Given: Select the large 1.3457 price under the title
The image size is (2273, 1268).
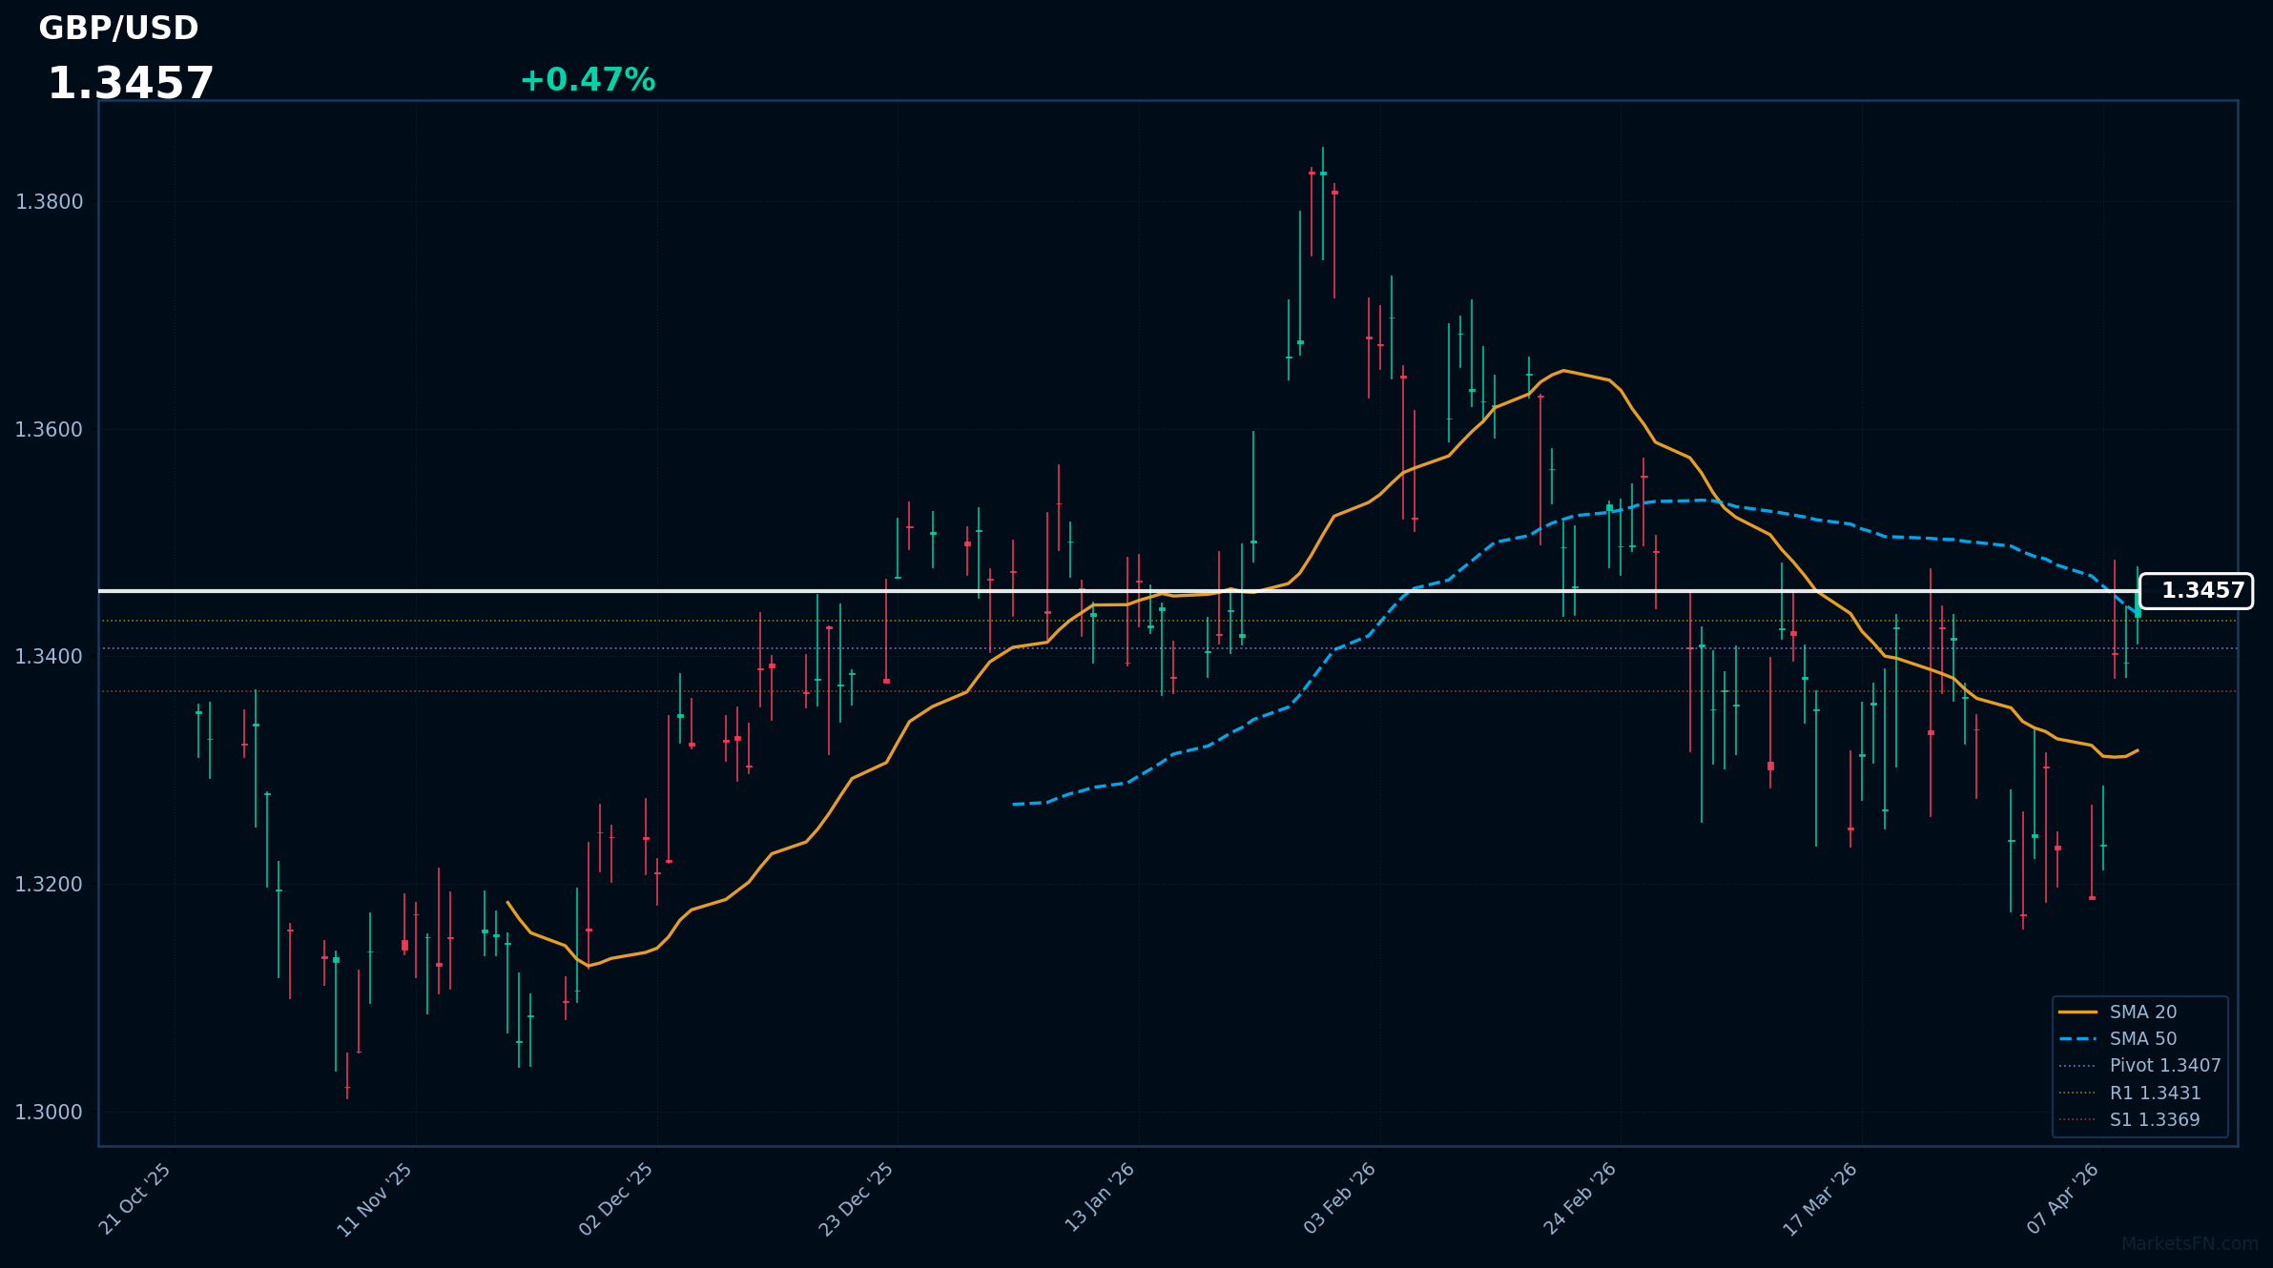Looking at the screenshot, I should click(x=131, y=84).
